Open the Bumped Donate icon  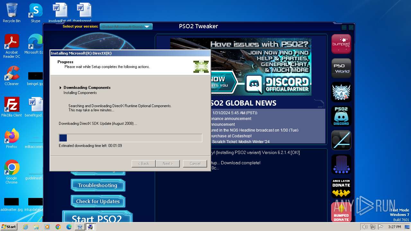click(341, 212)
